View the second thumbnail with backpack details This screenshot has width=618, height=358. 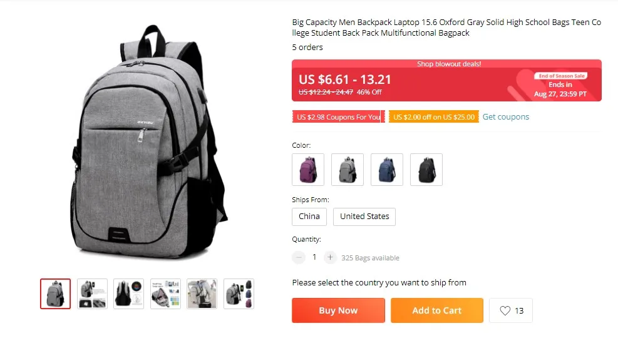pos(92,294)
